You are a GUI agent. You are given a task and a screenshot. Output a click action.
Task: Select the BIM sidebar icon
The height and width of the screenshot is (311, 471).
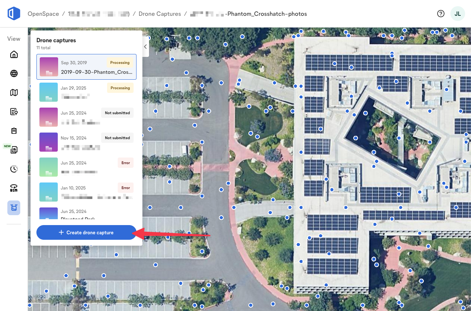(14, 188)
